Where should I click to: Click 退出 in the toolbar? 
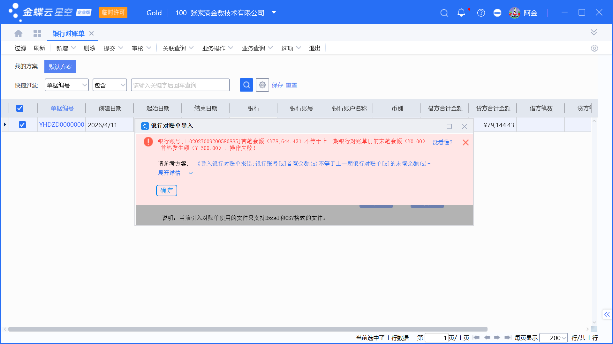[314, 48]
